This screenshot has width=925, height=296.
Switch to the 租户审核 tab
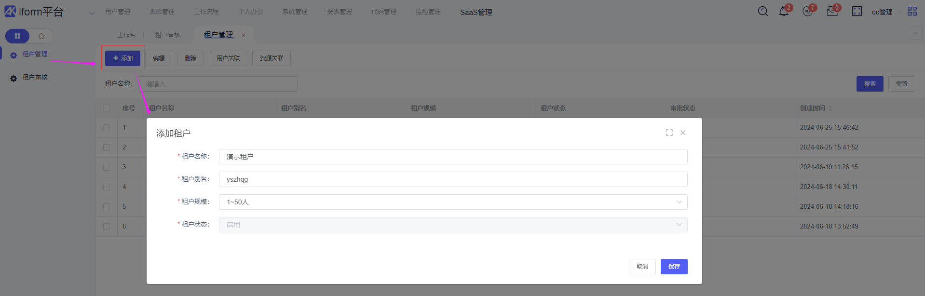(x=168, y=35)
